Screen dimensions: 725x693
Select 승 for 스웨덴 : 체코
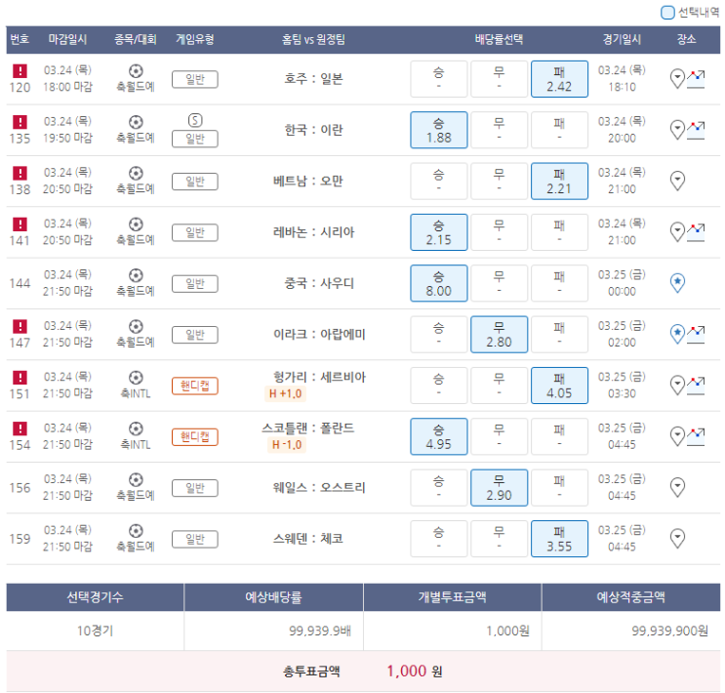[439, 539]
